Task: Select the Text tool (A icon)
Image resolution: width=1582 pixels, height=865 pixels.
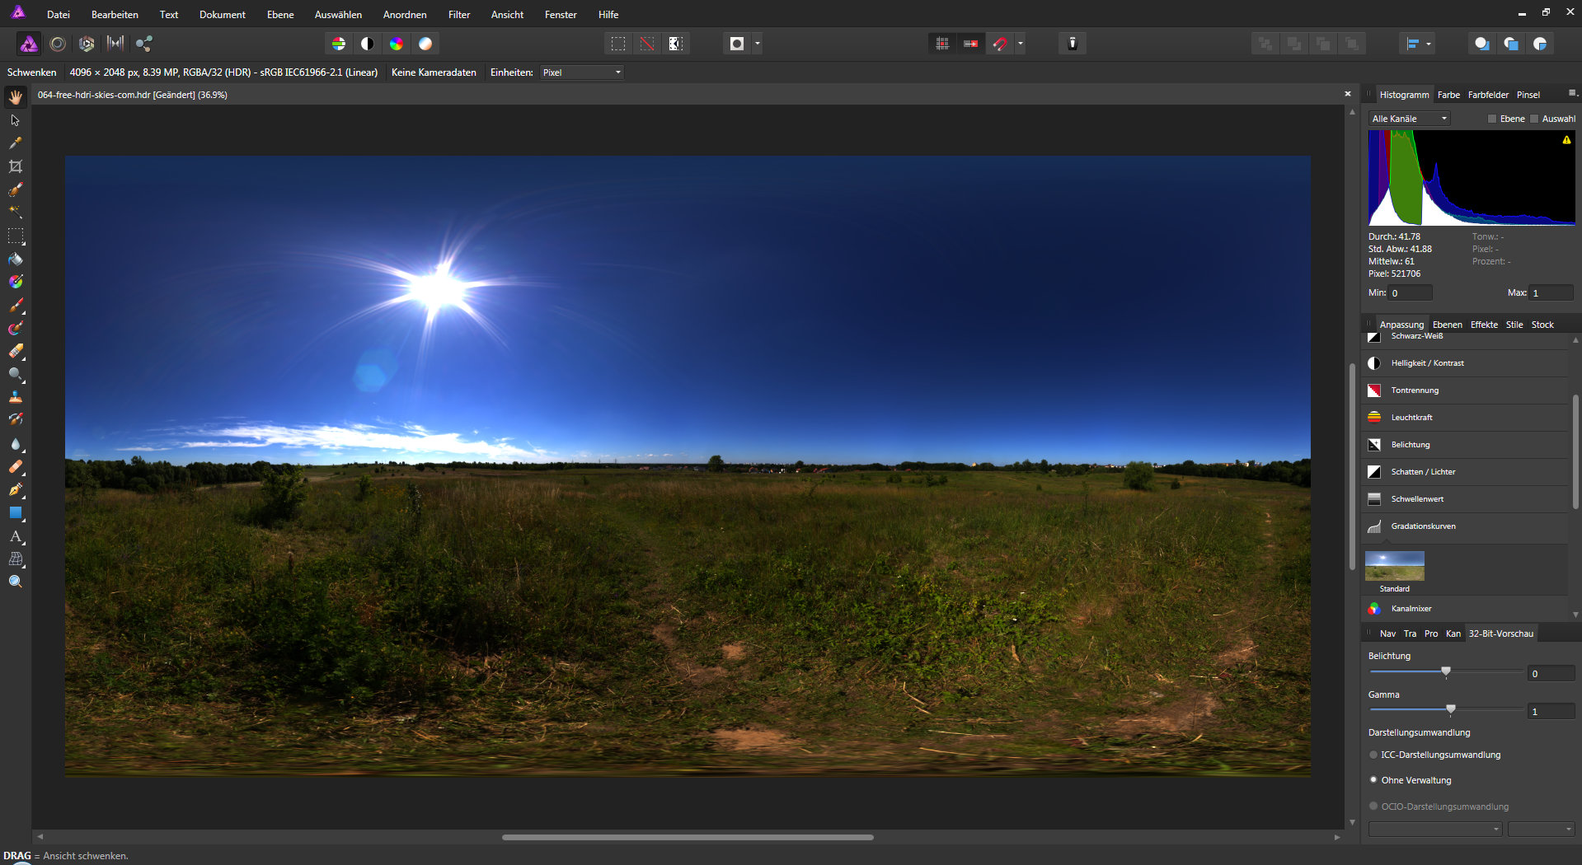Action: pyautogui.click(x=15, y=536)
